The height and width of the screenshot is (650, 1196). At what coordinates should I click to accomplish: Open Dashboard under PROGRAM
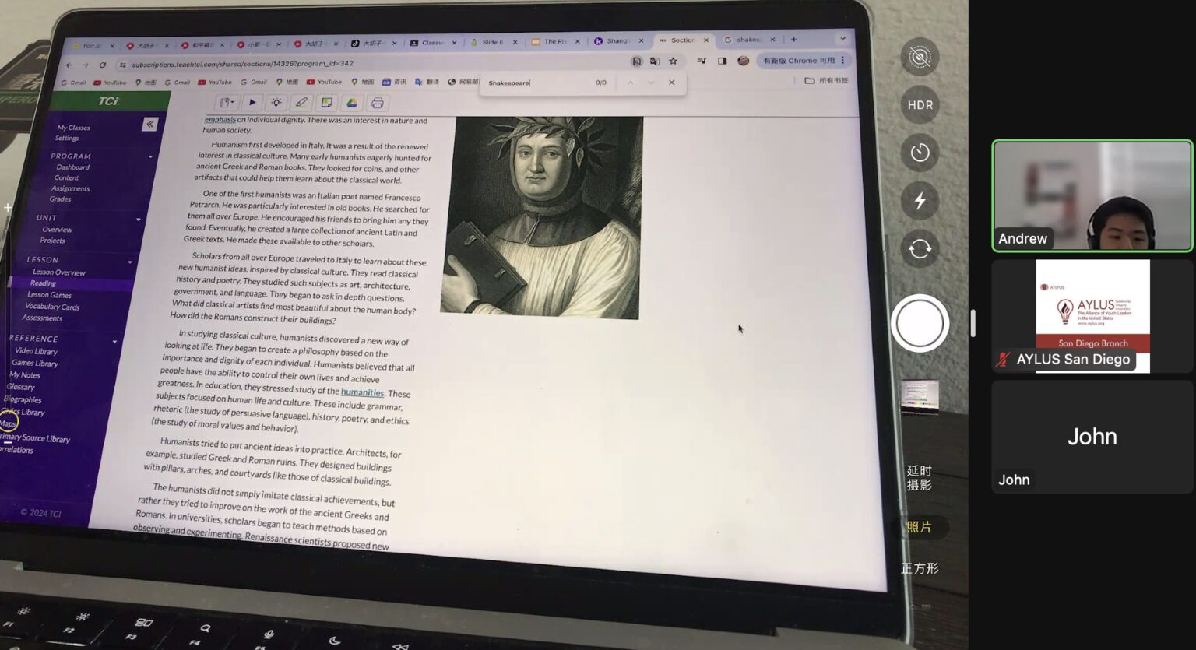(x=72, y=167)
